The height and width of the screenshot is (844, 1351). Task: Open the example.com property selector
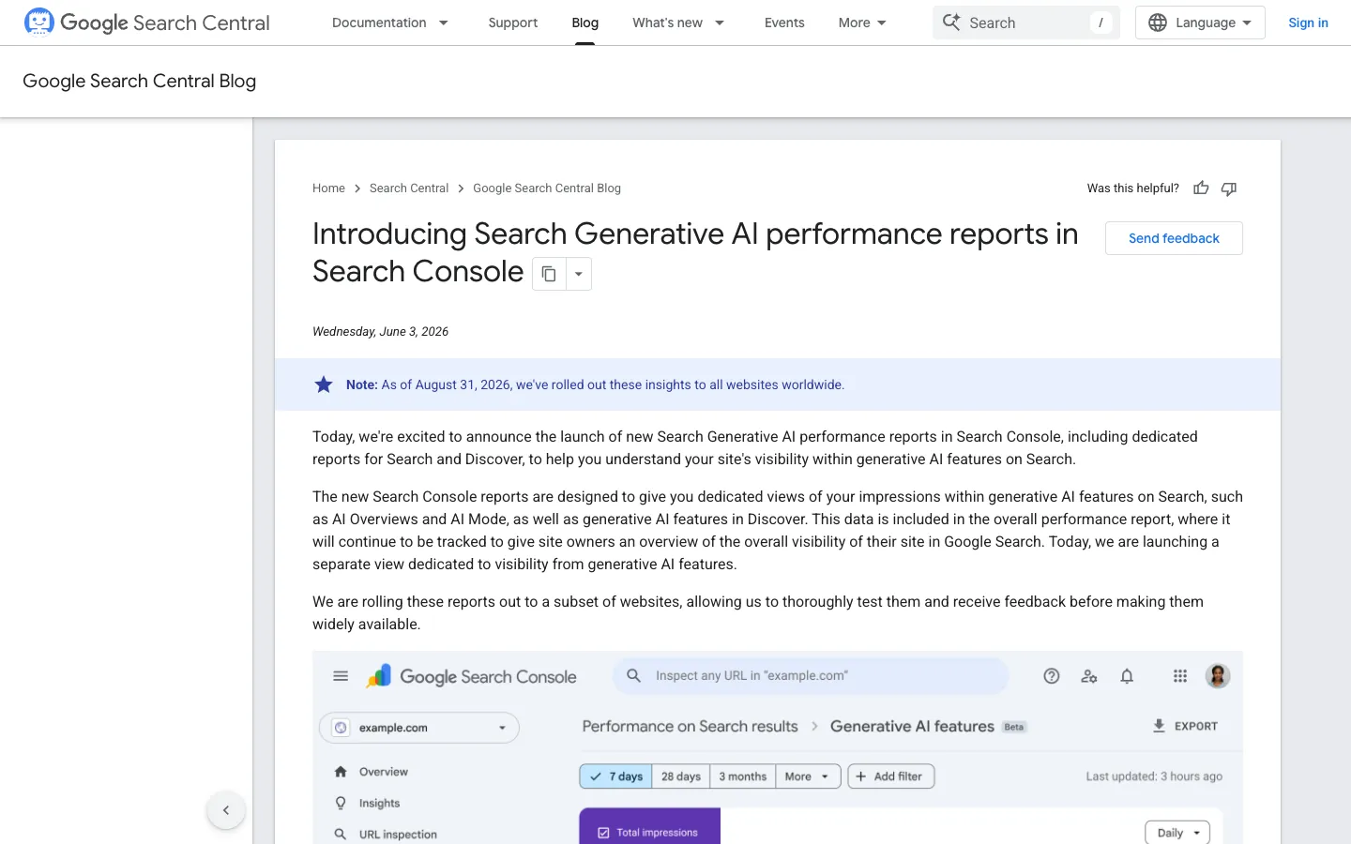419,728
